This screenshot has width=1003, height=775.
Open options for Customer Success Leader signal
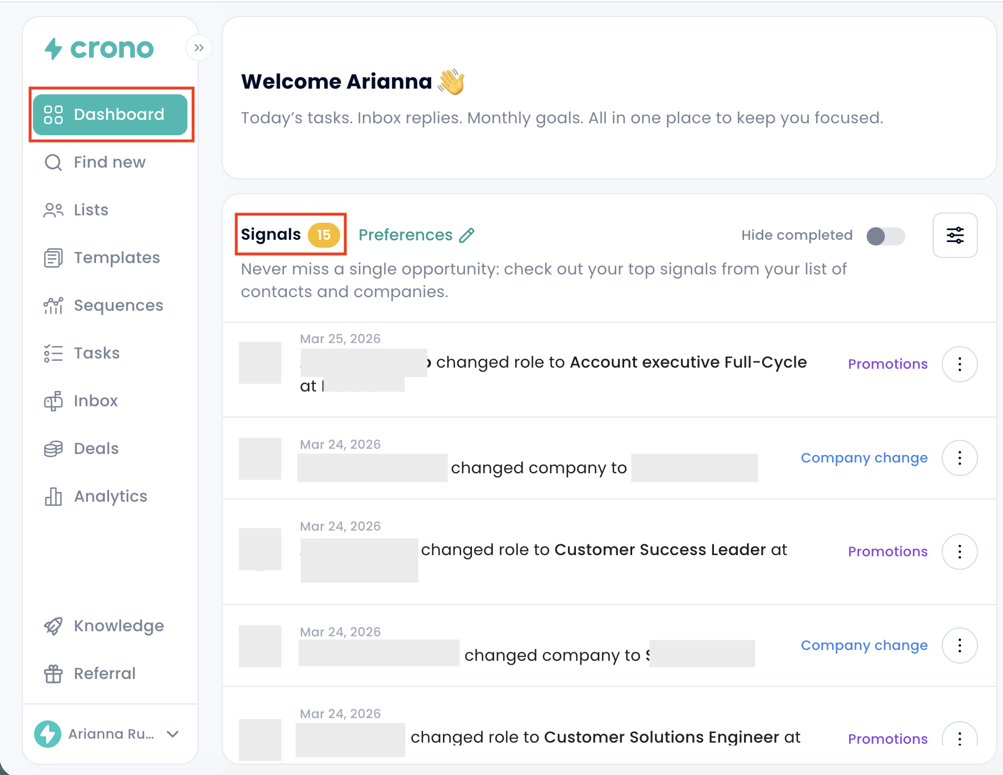959,552
